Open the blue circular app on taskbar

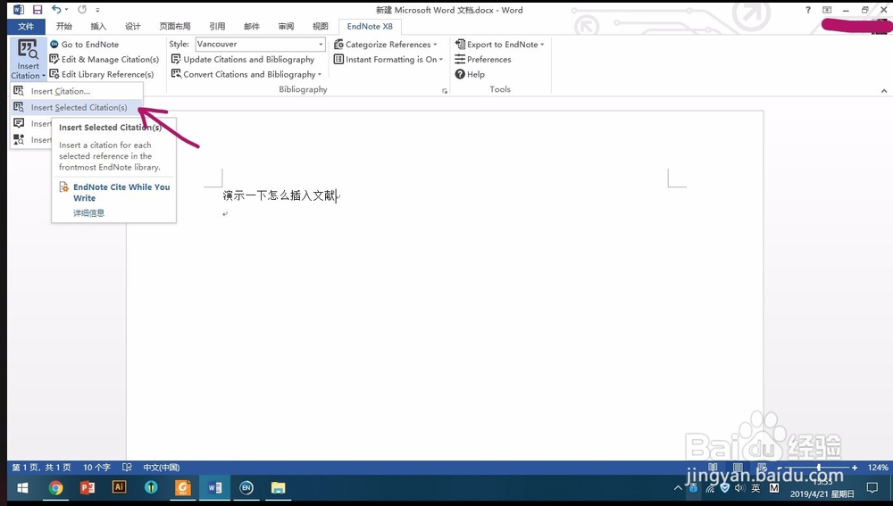pos(151,487)
